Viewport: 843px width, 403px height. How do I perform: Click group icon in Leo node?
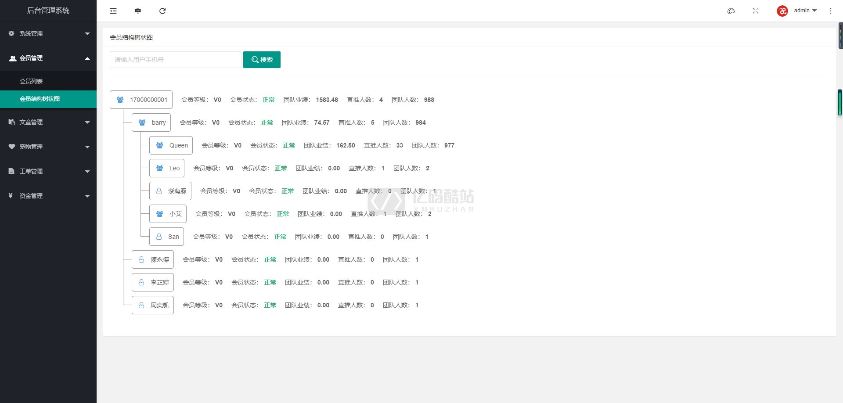tap(159, 168)
